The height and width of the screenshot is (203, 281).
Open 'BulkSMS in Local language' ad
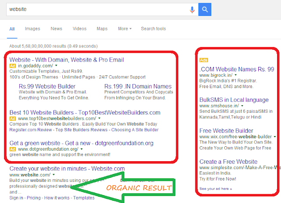click(234, 100)
